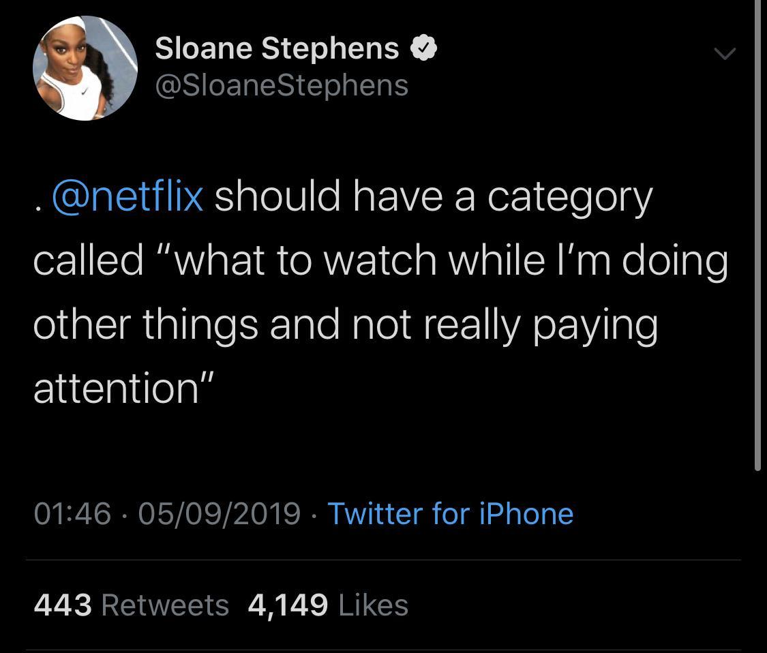767x653 pixels.
Task: Expand the tweet options chevron
Action: [724, 53]
